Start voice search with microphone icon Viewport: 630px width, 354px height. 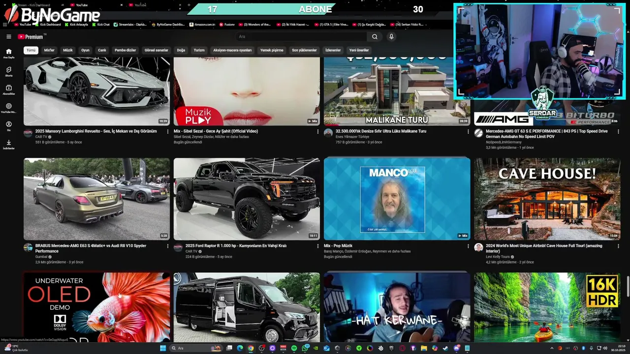click(x=391, y=36)
